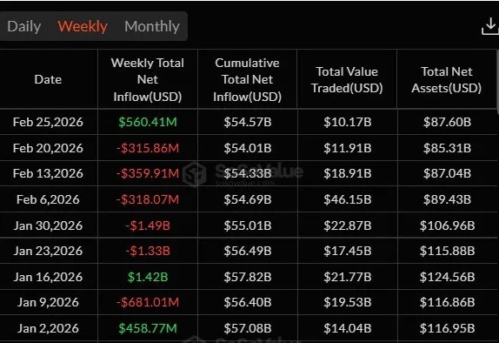Download the table data via download icon
Screen dimensions: 499x343
pos(490,26)
